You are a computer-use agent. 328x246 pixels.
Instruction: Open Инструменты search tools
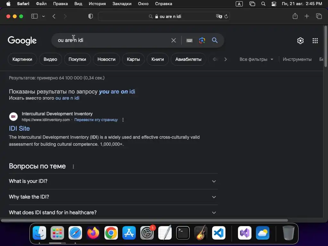(297, 59)
